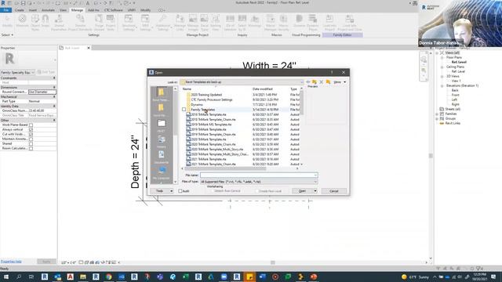Open the File tab
502x282 pixels.
(x=5, y=10)
